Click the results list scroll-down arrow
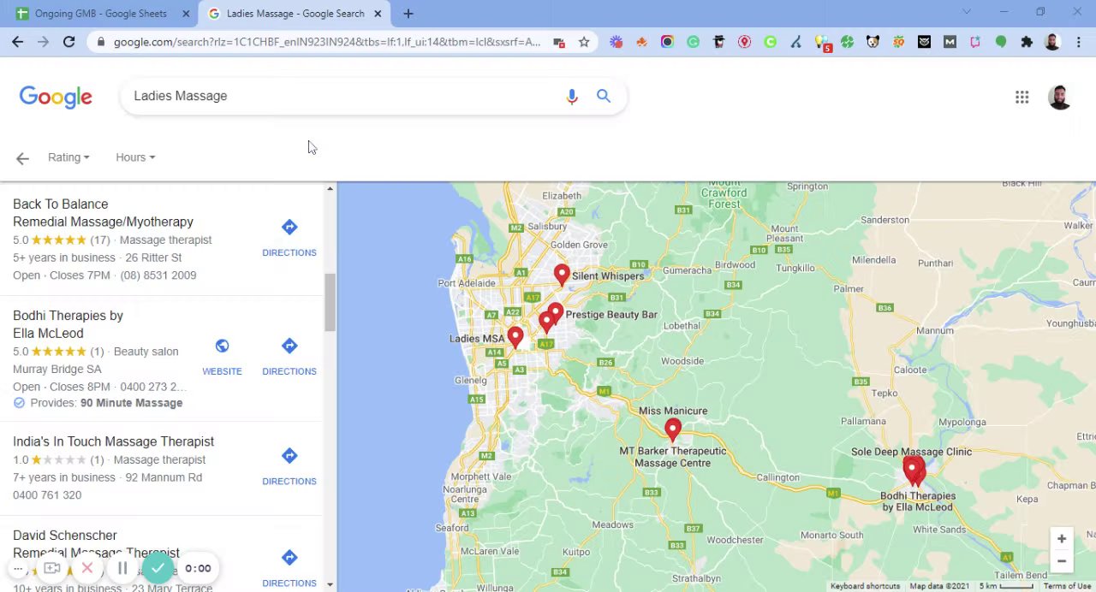Viewport: 1096px width, 592px height. (330, 584)
